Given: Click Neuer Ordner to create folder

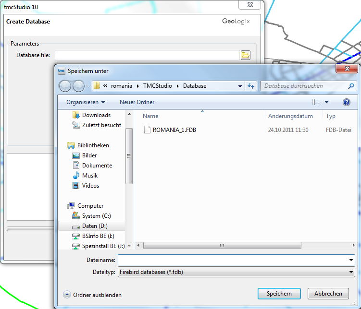Looking at the screenshot, I should point(137,102).
